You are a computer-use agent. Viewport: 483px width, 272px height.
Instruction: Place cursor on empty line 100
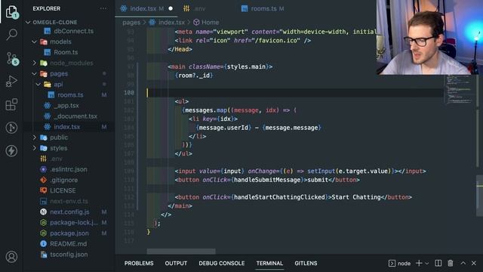[295, 93]
